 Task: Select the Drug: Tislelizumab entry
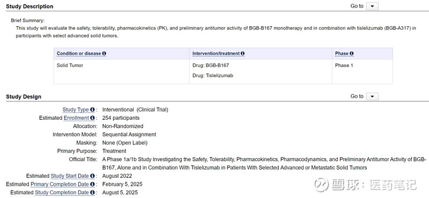212,76
